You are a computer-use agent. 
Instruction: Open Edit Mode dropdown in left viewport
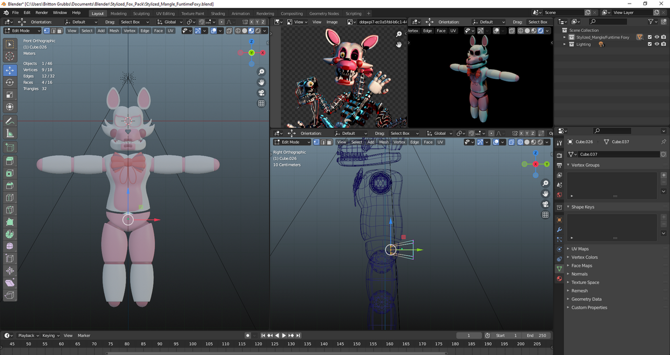pyautogui.click(x=21, y=31)
